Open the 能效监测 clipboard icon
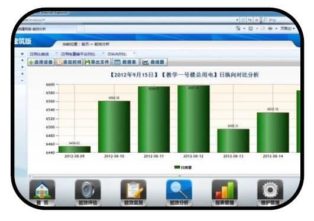This screenshot has height=221, width=314. (x=134, y=193)
